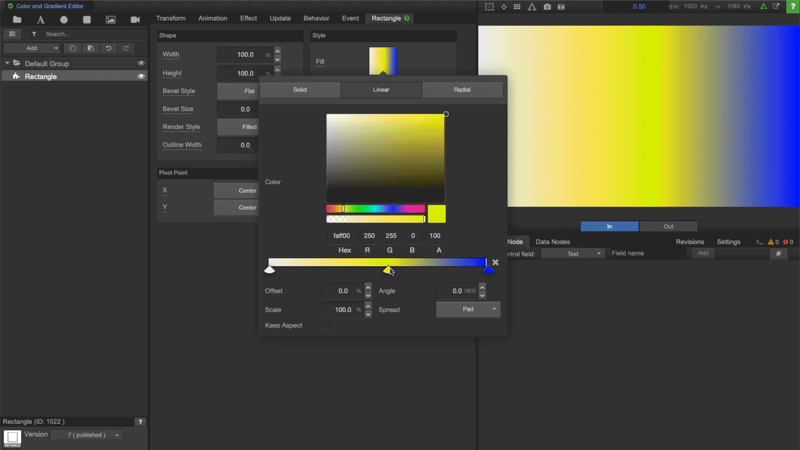
Task: Click the Fill gradient swatch
Action: [x=383, y=61]
